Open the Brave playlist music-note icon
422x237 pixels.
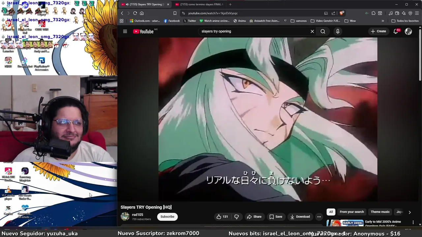click(391, 13)
